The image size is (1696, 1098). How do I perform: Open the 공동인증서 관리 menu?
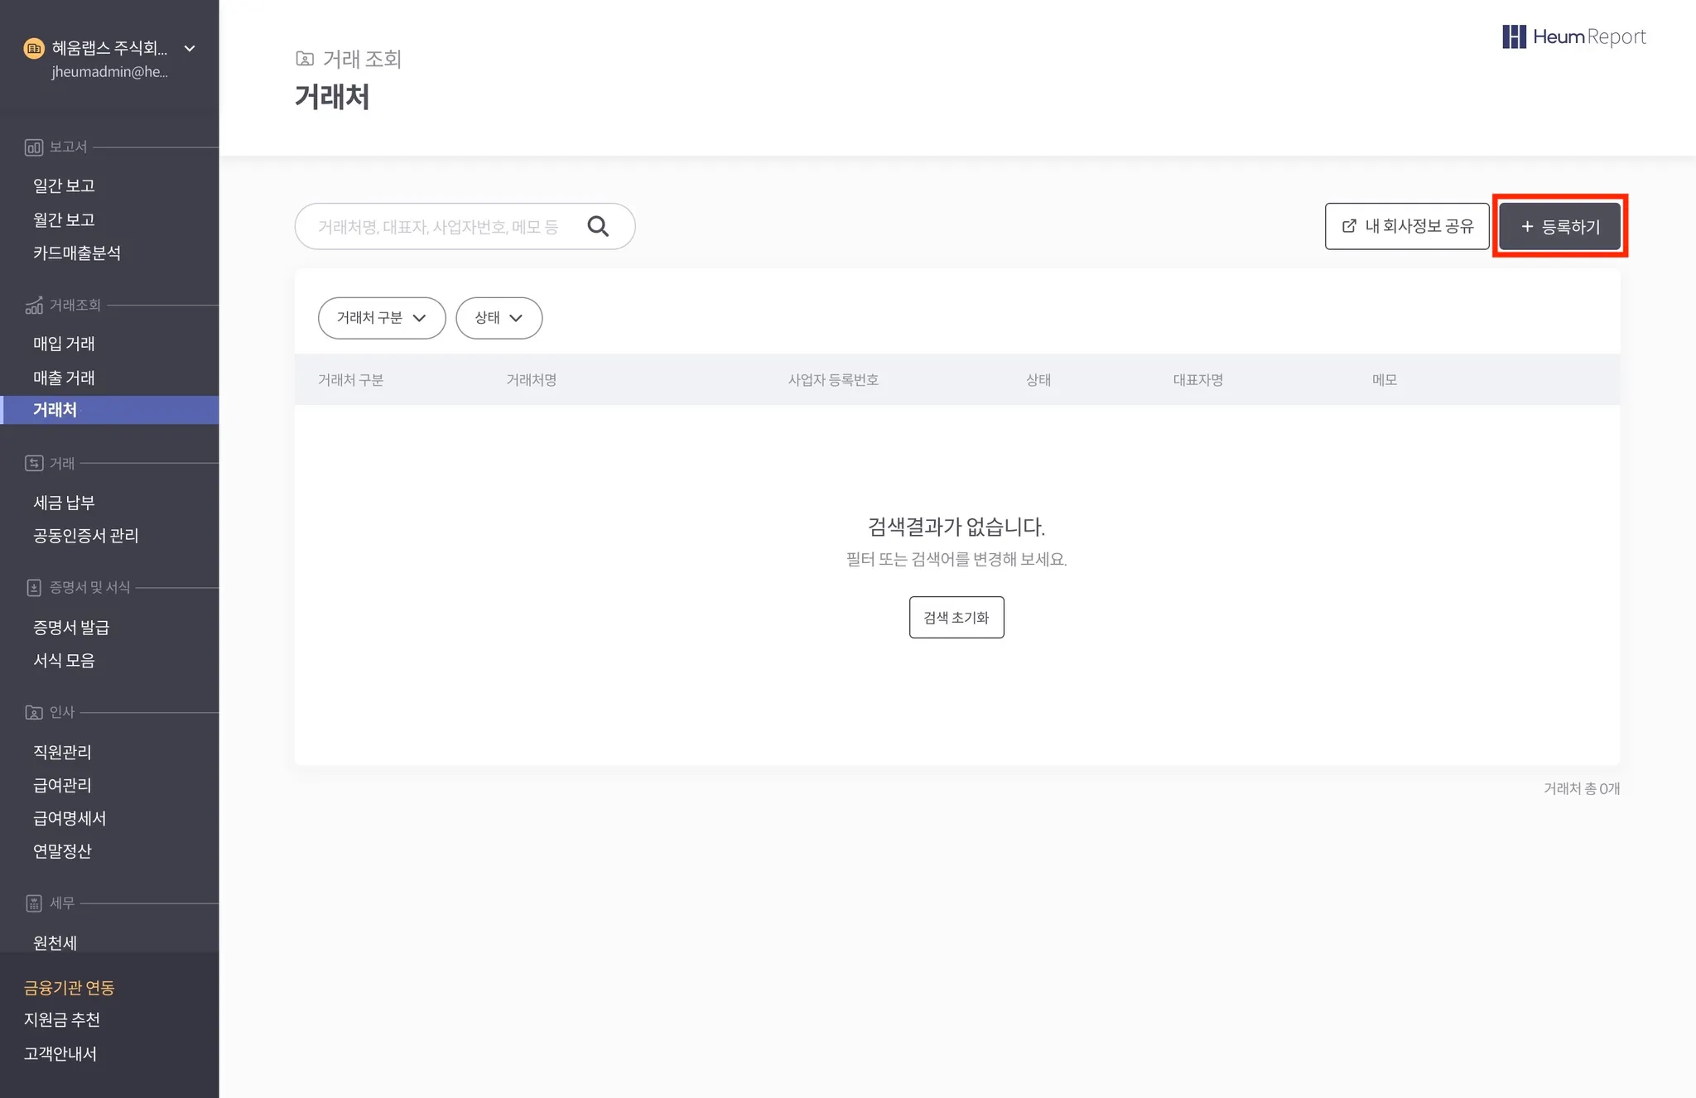point(86,536)
